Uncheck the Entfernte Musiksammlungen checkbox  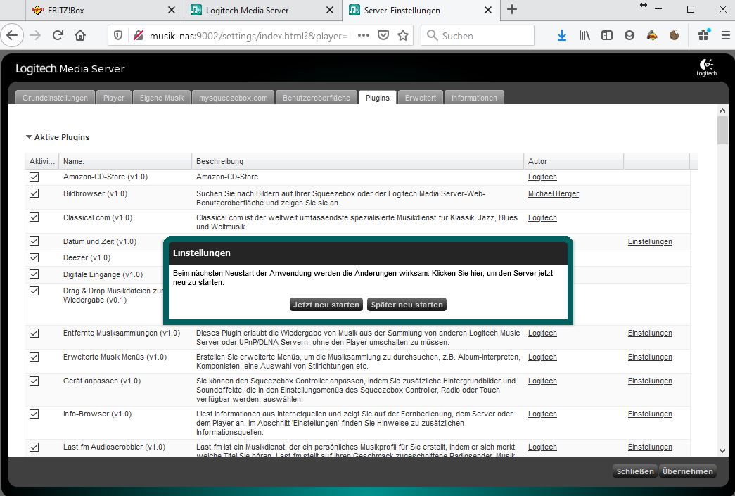pyautogui.click(x=34, y=333)
